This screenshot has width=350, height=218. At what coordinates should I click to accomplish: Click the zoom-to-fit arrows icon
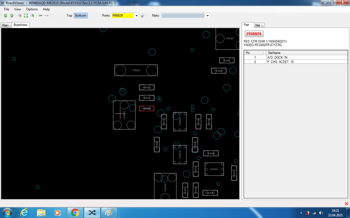point(26,16)
